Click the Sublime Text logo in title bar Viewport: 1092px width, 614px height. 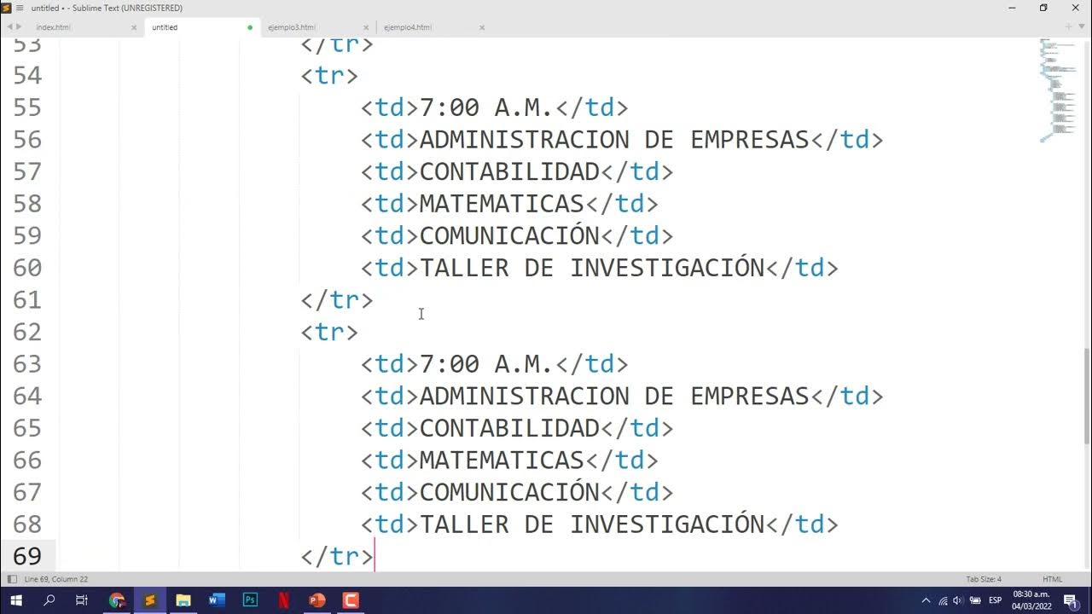(7, 8)
